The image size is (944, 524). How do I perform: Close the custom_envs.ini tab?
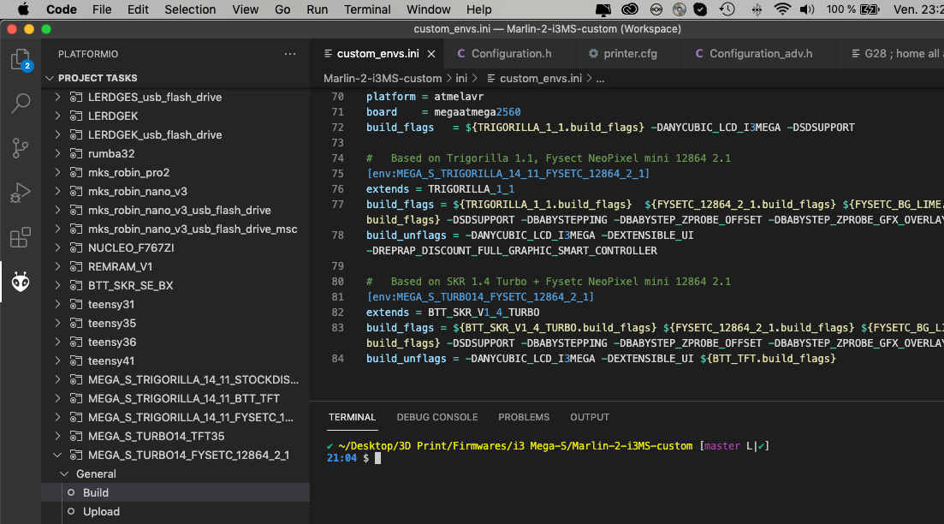tap(431, 54)
